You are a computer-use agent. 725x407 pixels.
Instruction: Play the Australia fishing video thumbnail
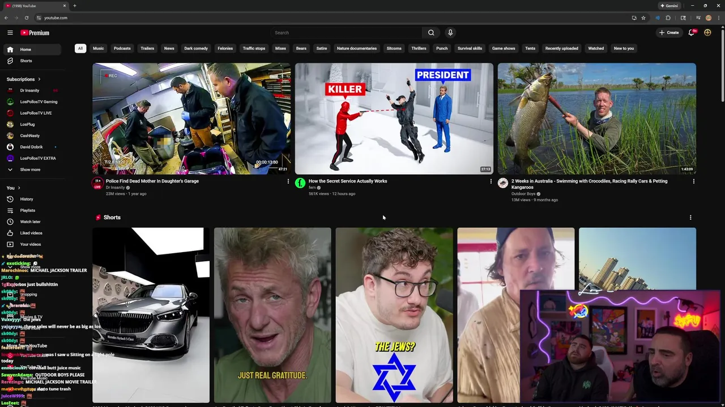click(597, 119)
